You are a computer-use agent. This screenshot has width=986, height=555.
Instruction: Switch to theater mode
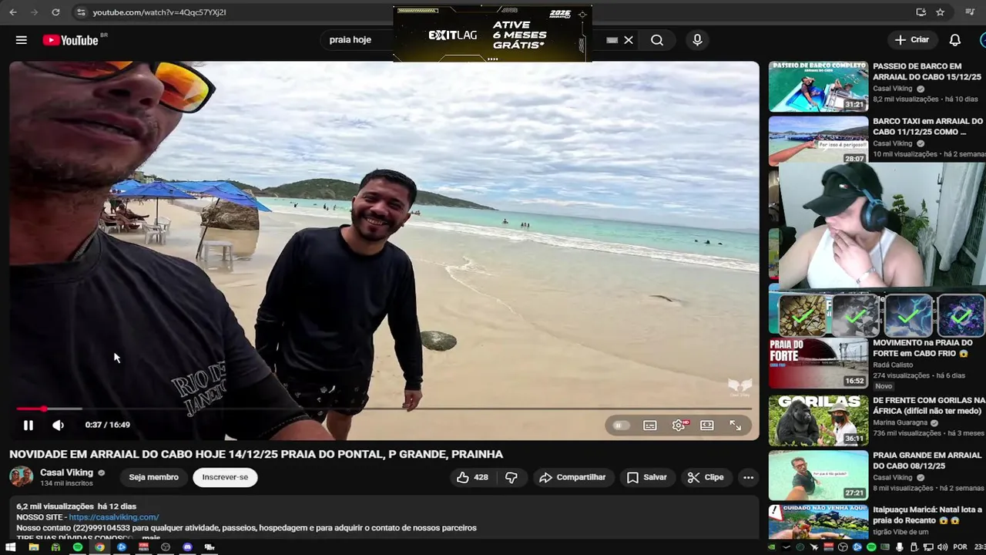pos(707,425)
